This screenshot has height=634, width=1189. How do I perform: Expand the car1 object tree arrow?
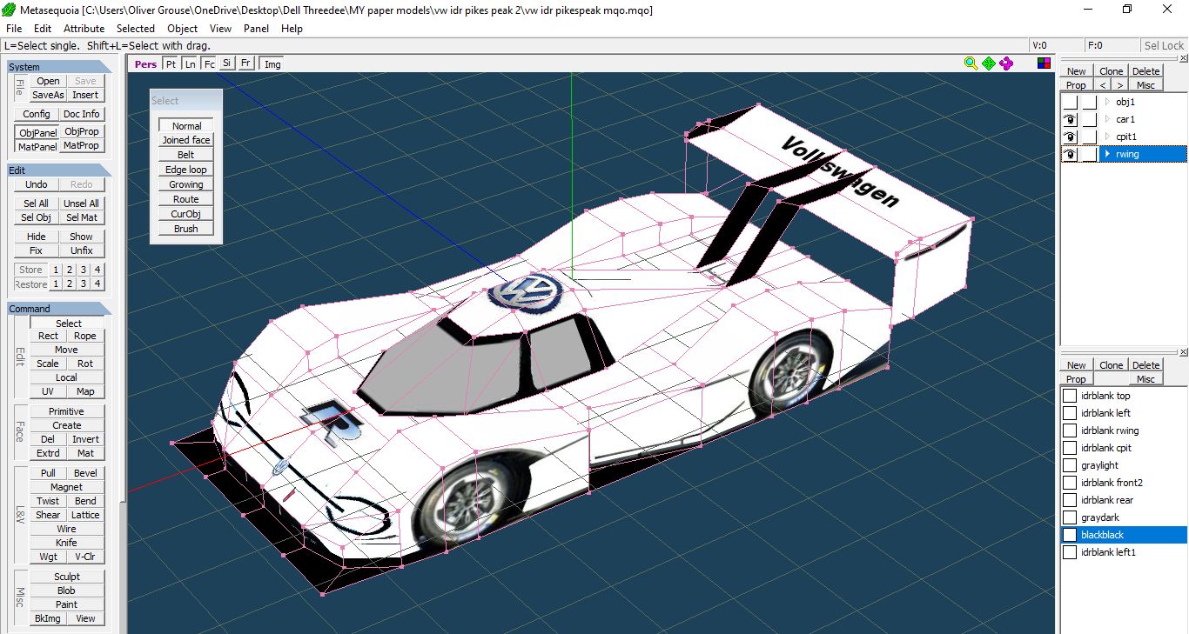click(x=1107, y=119)
